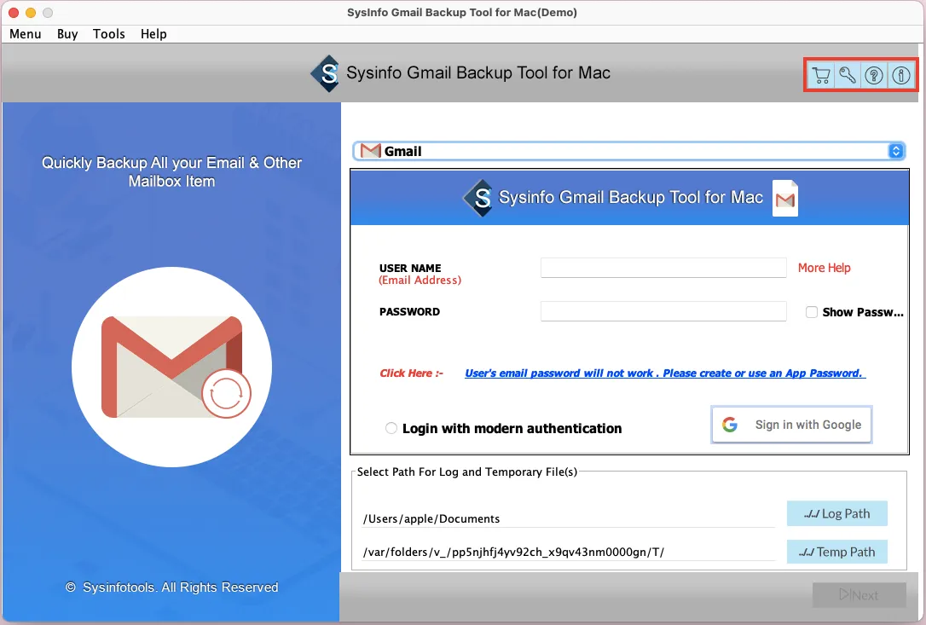Open the App Password instructions link

point(665,373)
